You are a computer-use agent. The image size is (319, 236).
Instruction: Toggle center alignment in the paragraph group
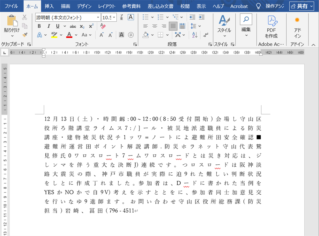point(155,26)
